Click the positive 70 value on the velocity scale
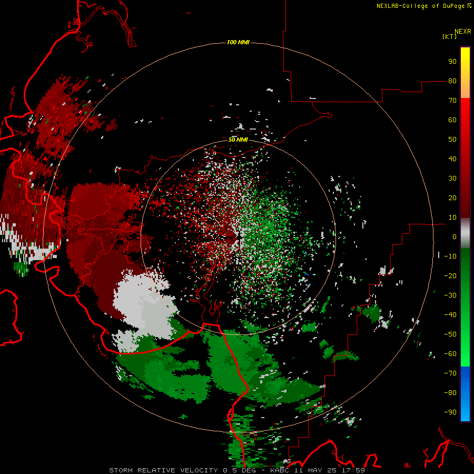Screen dimensions: 474x474 [x=452, y=101]
